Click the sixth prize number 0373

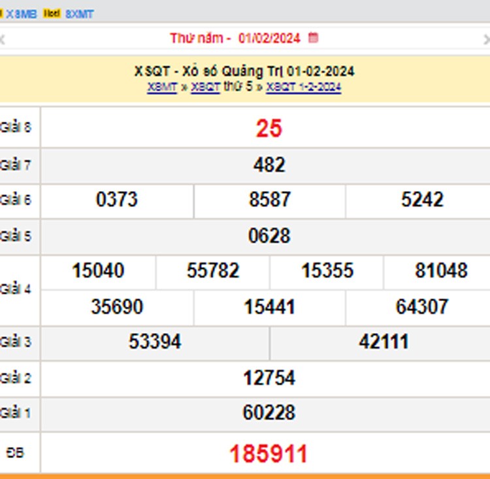117,200
